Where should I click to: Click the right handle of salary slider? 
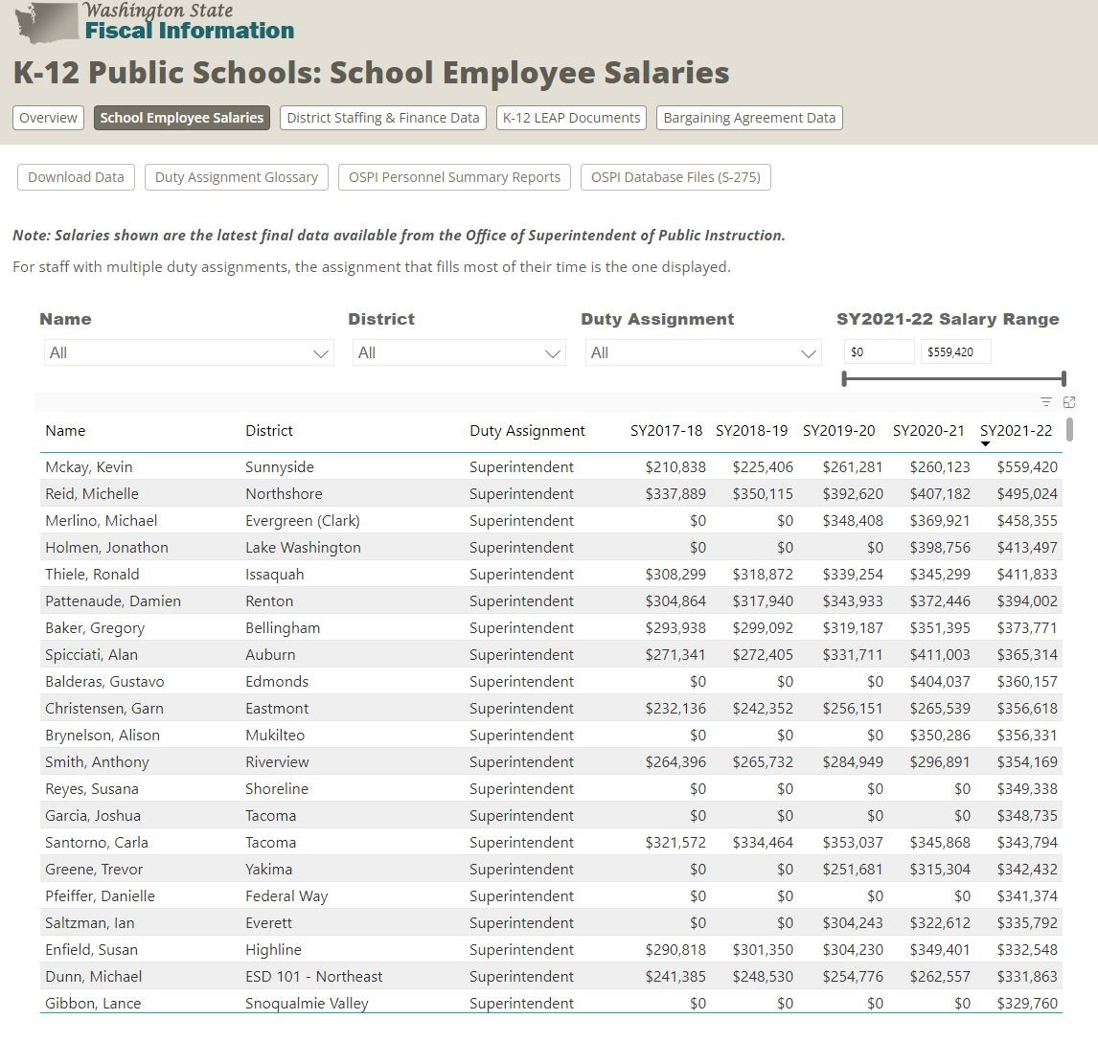[x=1064, y=379]
